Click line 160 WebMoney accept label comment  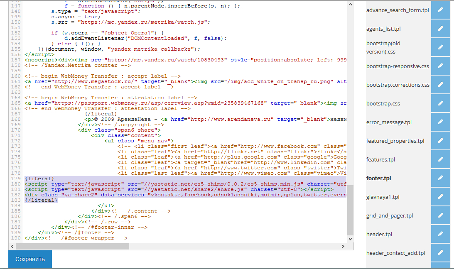[102, 76]
